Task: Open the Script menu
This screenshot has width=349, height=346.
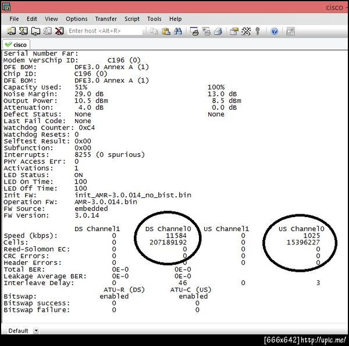Action: click(x=132, y=19)
